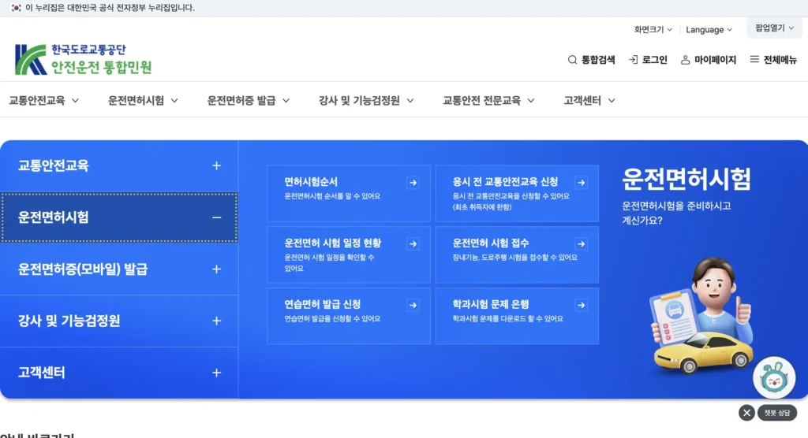
Task: Open 강사 및 기능검정원 top navigation menu
Action: (x=366, y=100)
